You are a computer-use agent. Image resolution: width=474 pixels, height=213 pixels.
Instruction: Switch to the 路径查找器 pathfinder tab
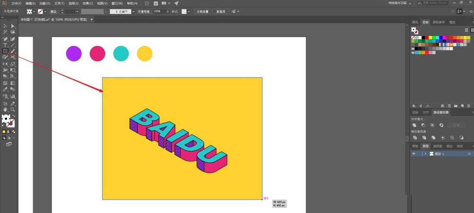tap(441, 113)
